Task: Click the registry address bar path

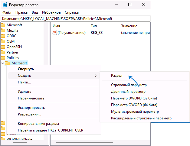Action: [76, 19]
